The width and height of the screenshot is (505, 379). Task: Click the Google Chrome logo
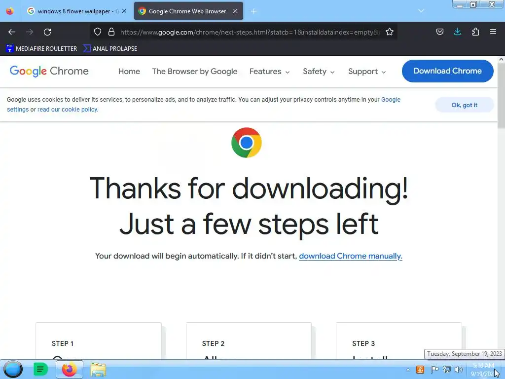coord(49,71)
